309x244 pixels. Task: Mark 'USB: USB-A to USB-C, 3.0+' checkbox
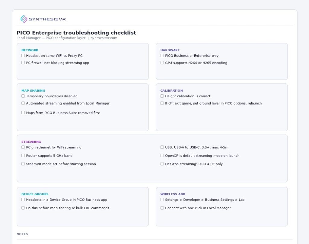pos(162,148)
